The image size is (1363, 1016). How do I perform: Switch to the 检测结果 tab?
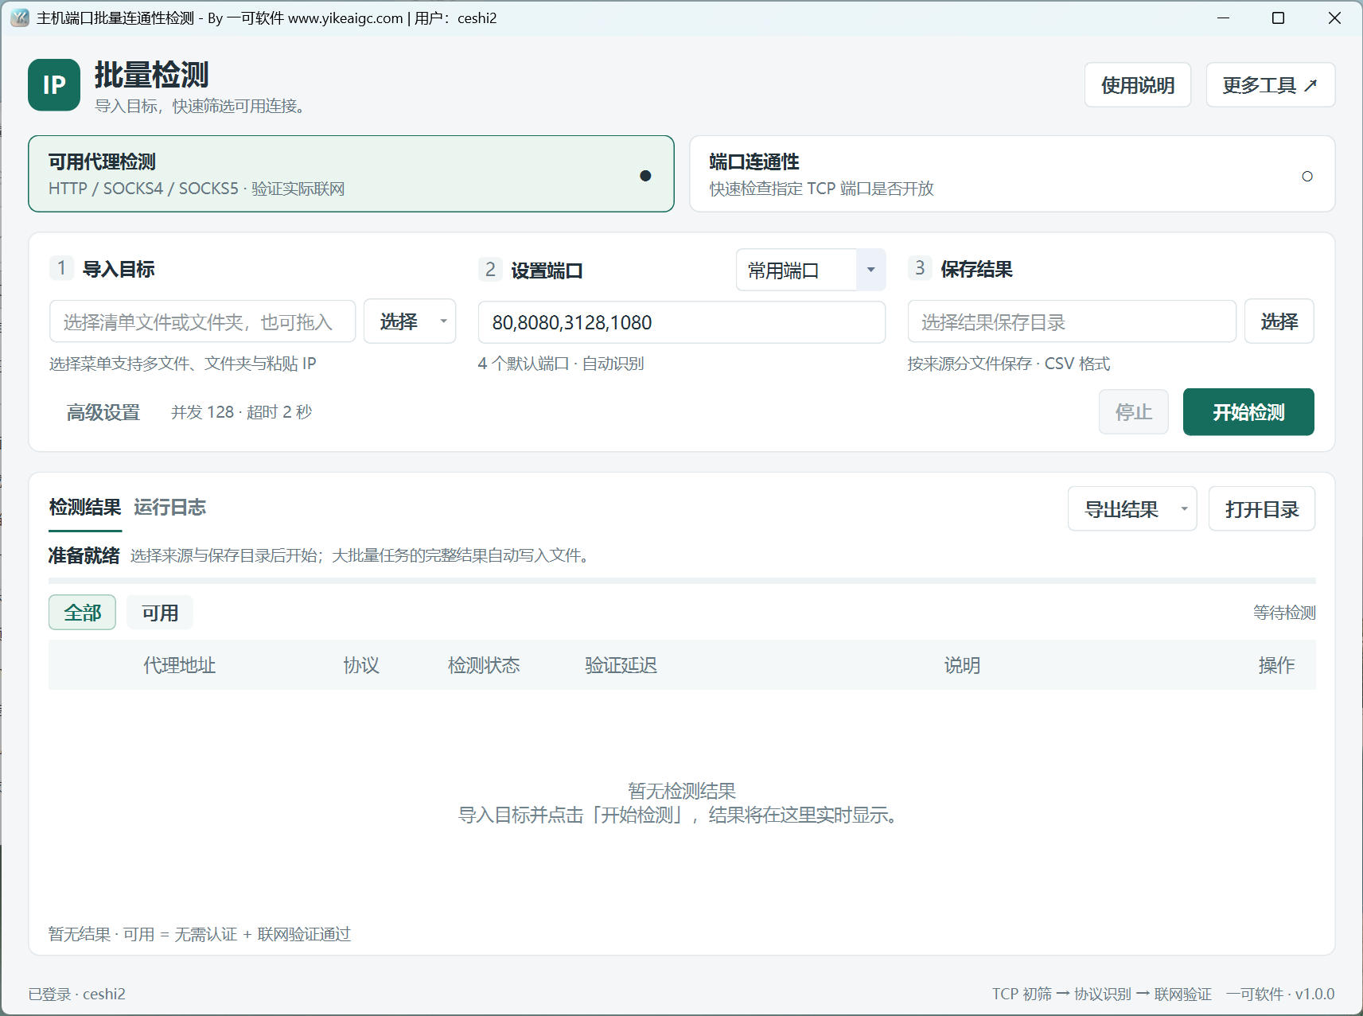[85, 508]
